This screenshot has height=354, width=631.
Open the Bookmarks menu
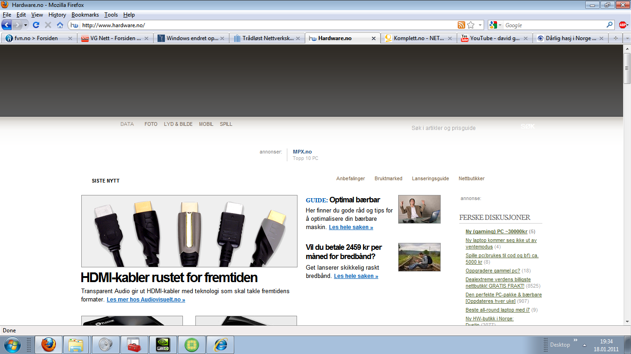tap(85, 15)
